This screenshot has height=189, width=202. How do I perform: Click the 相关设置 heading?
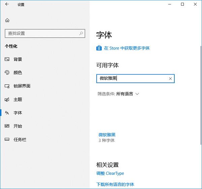[x=107, y=165]
